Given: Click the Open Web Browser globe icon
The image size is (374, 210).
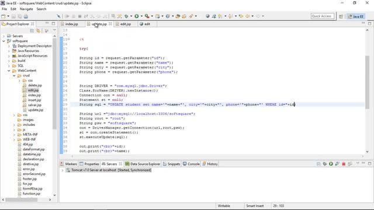Looking at the screenshot, I should click(207, 16).
